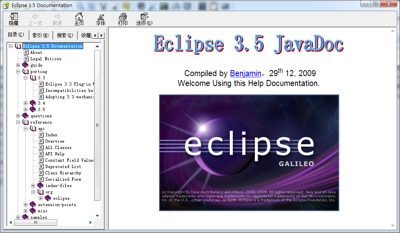Viewport: 400px width, 233px height.
Task: Click the guide book icon
Action: (25, 65)
